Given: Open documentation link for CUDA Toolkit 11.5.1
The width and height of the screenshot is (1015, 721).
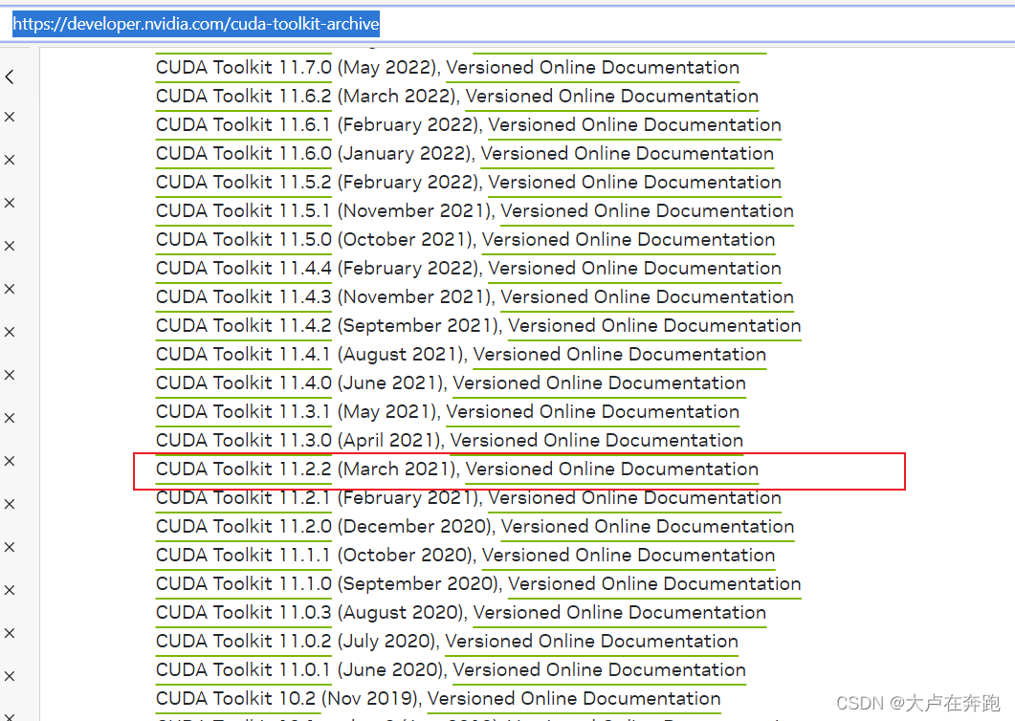Looking at the screenshot, I should pos(647,210).
